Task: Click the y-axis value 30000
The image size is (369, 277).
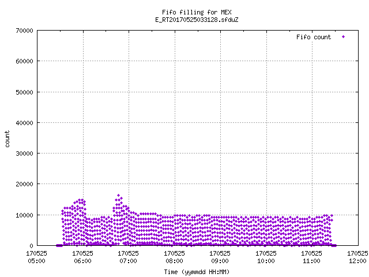Action: (x=24, y=154)
